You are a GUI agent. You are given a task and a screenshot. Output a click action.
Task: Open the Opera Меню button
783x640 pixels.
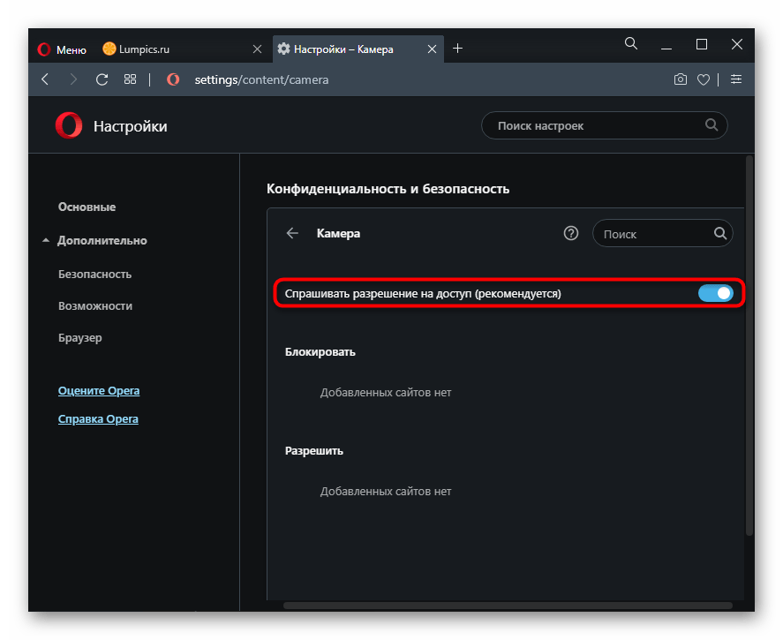pyautogui.click(x=62, y=49)
